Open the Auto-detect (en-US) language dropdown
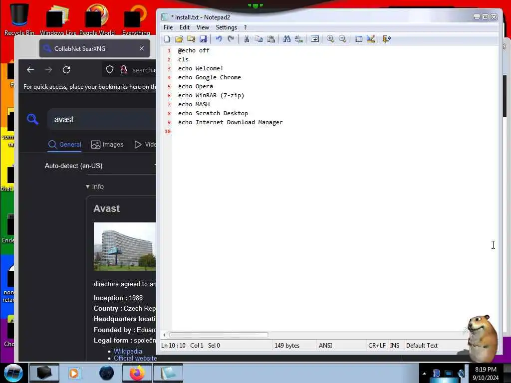 100,166
